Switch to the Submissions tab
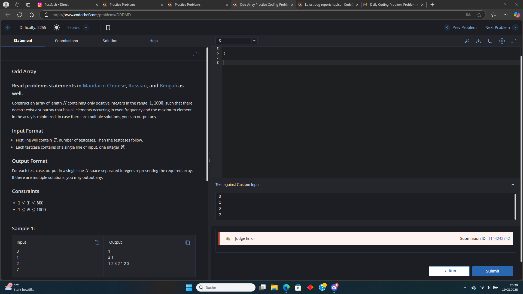Image resolution: width=523 pixels, height=294 pixels. coord(66,41)
